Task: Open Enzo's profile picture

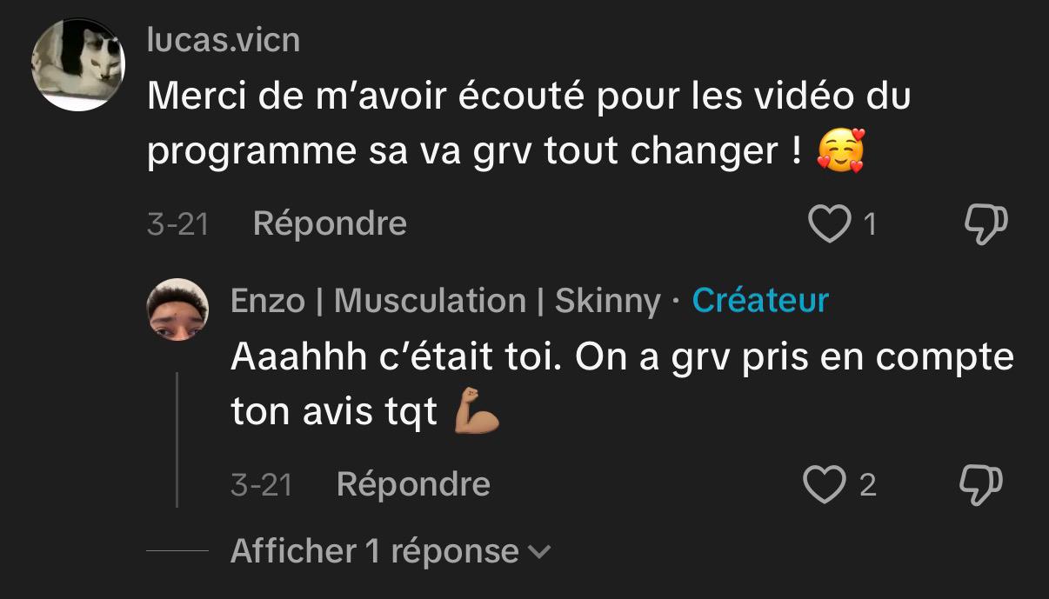Action: pyautogui.click(x=178, y=308)
